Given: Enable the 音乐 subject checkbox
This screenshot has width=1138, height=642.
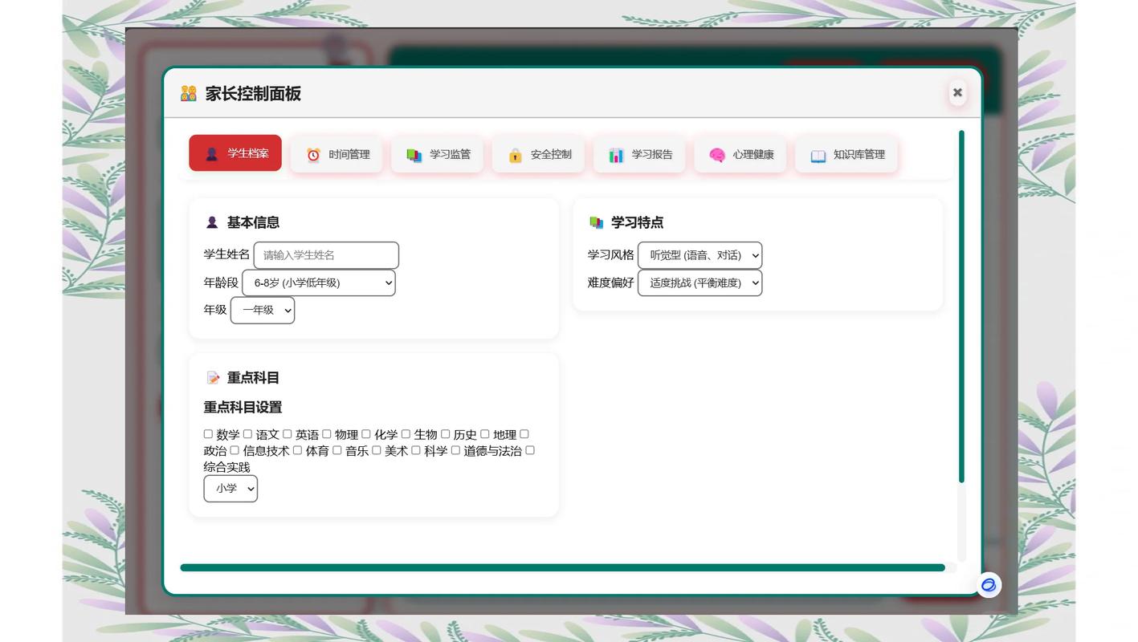Looking at the screenshot, I should point(337,450).
